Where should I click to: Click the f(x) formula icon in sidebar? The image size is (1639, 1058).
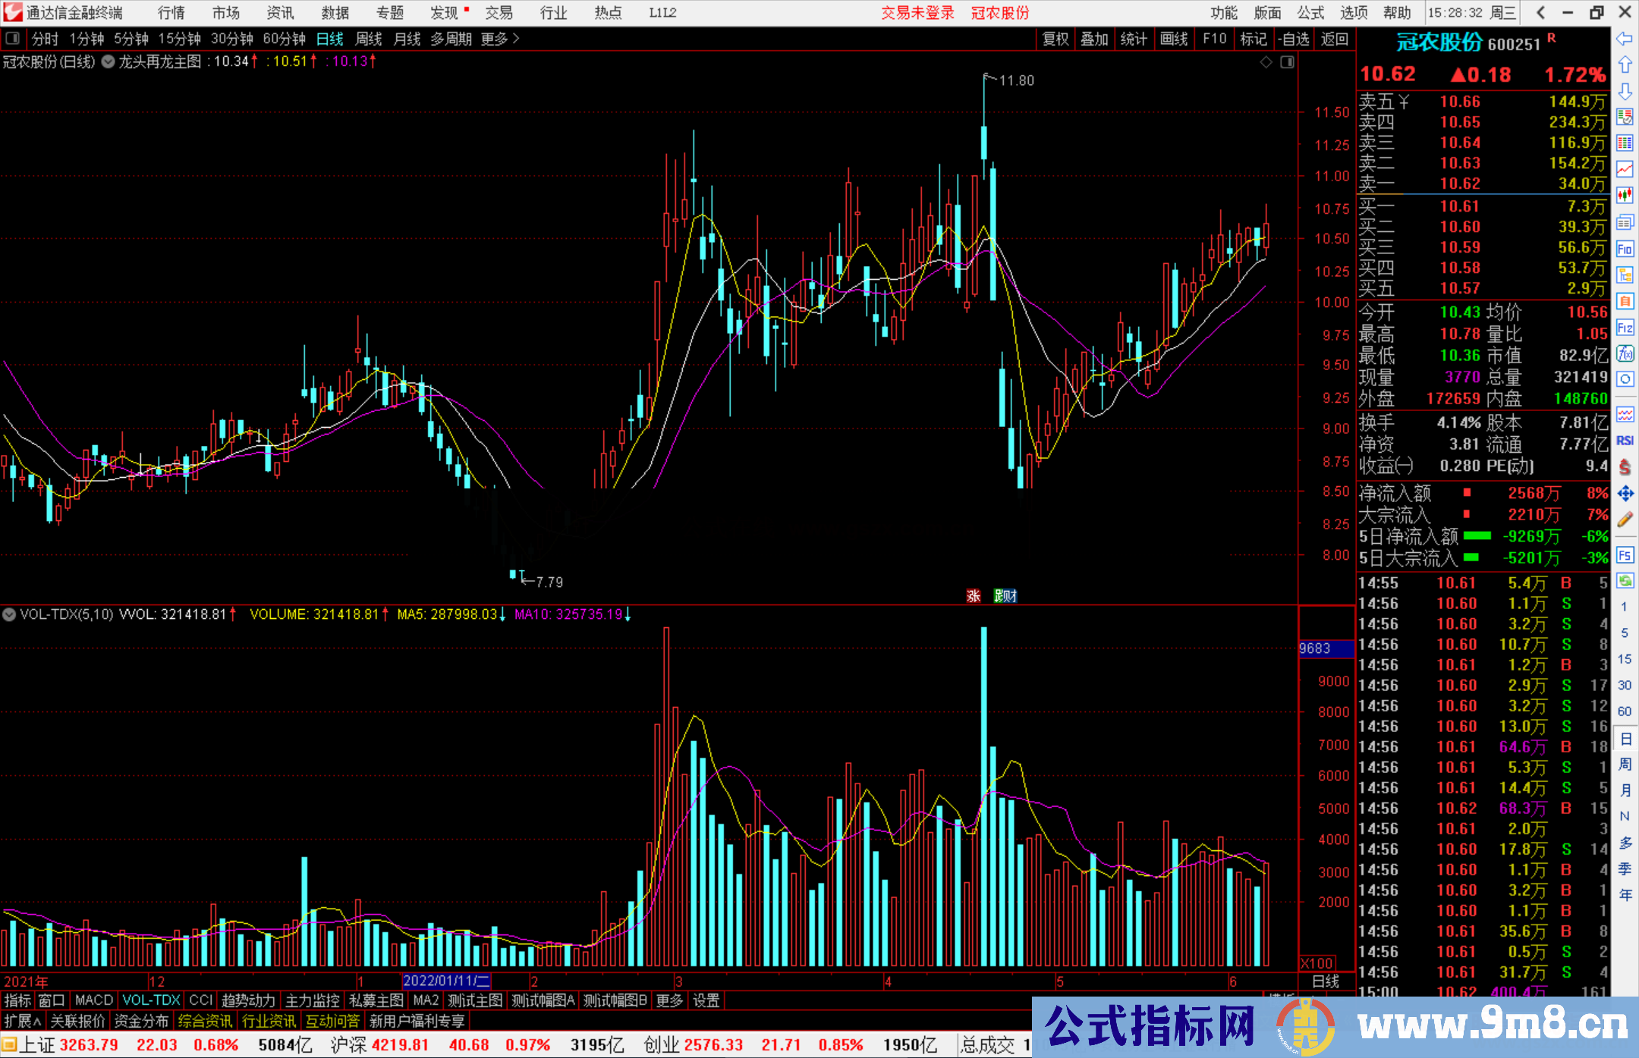point(1625,353)
